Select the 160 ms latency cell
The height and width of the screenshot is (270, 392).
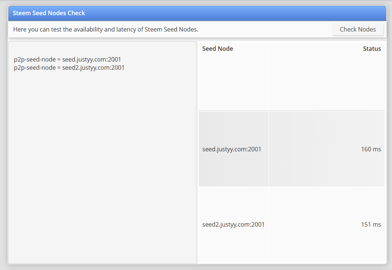pyautogui.click(x=326, y=149)
